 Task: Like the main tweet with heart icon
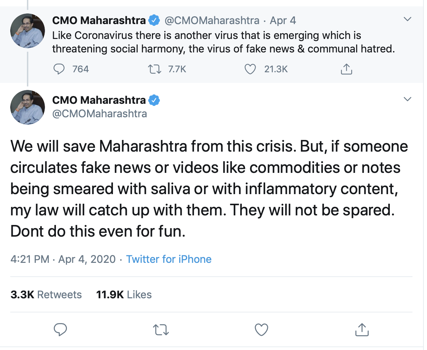coord(261,330)
